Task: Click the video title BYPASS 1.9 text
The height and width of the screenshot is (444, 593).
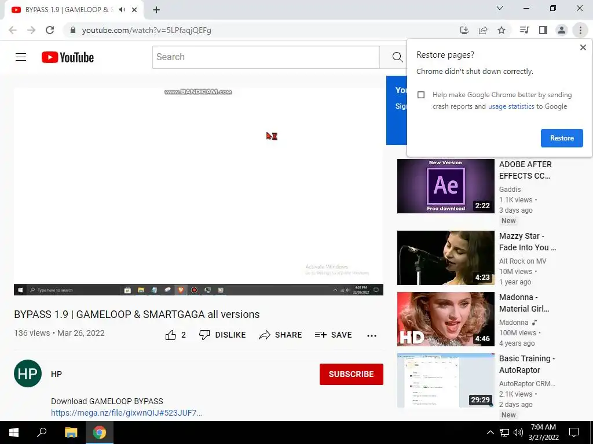Action: [x=137, y=314]
